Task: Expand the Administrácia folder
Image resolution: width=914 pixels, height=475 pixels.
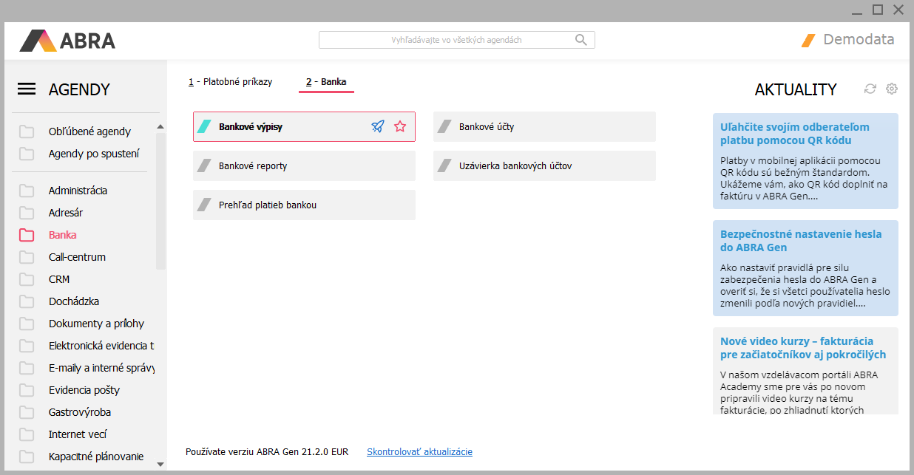Action: pos(78,191)
